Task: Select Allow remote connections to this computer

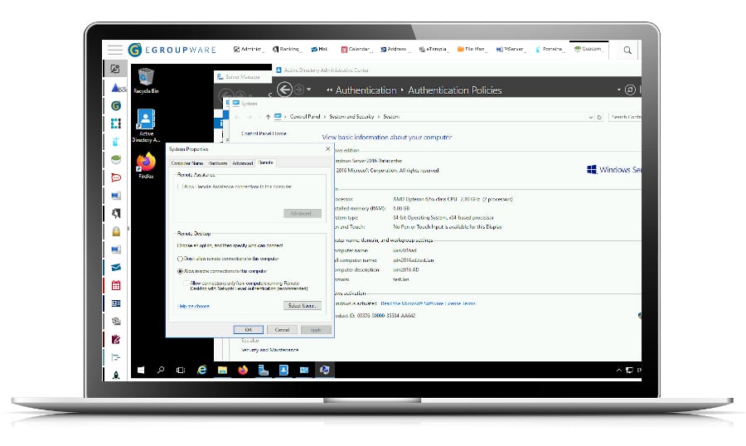Action: [x=181, y=271]
